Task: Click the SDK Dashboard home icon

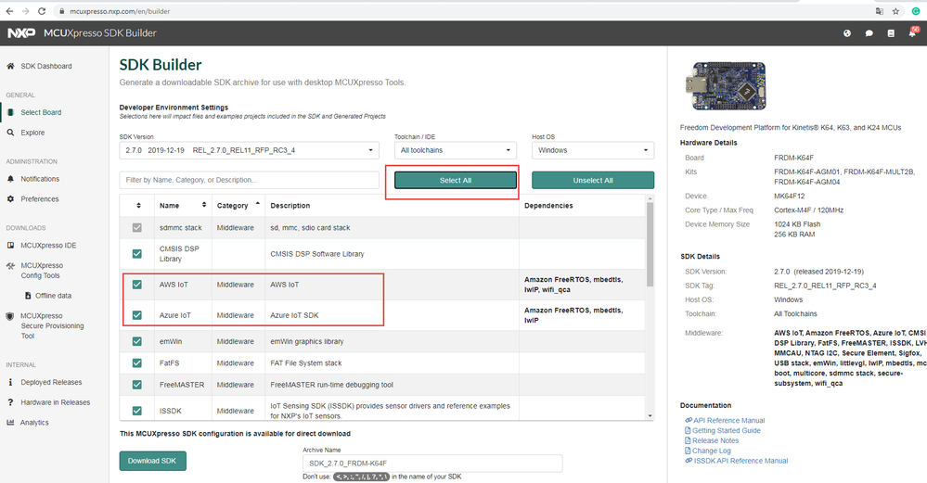Action: coord(10,66)
